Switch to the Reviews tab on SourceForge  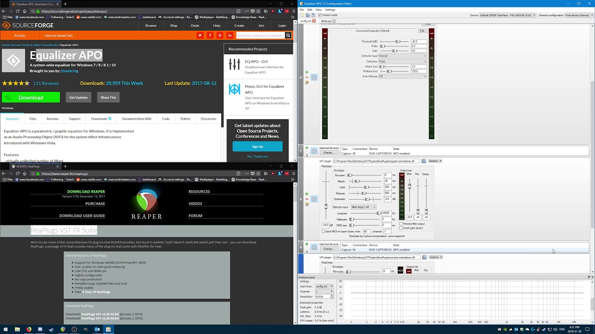coord(53,119)
